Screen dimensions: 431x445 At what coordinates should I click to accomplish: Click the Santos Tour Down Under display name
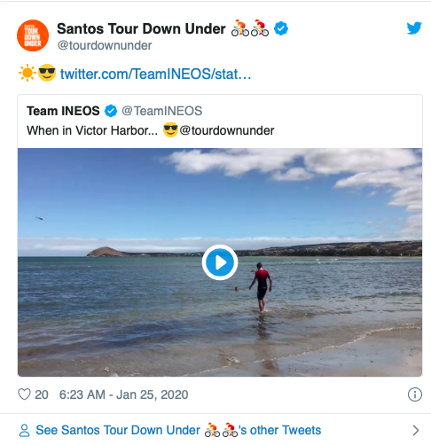pyautogui.click(x=141, y=29)
